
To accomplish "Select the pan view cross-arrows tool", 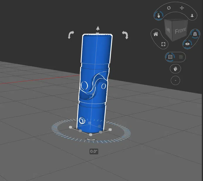I will coord(182,8).
